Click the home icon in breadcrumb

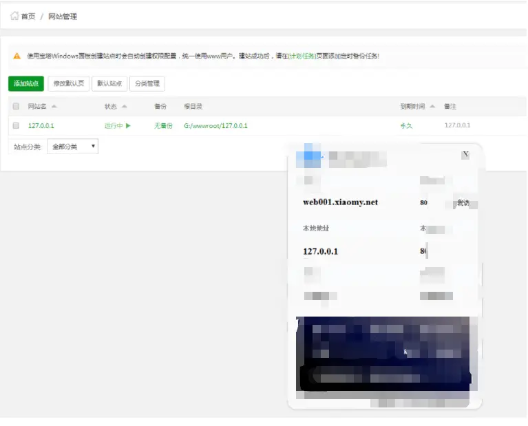click(14, 16)
